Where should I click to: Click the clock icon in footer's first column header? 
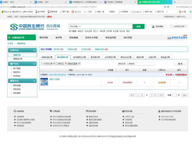click(15, 111)
